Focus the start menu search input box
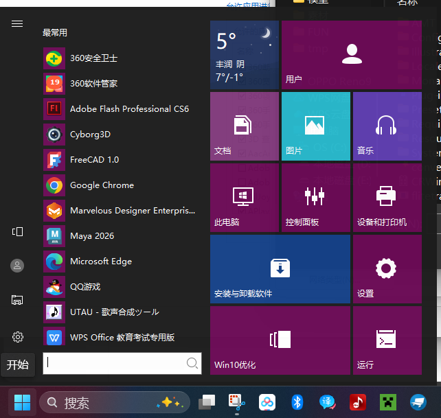 [x=122, y=363]
